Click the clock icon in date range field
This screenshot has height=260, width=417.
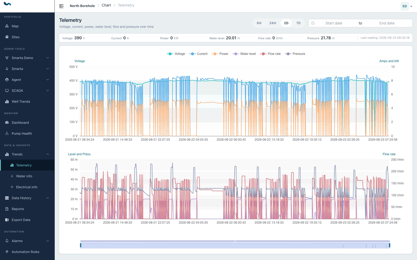(x=313, y=23)
